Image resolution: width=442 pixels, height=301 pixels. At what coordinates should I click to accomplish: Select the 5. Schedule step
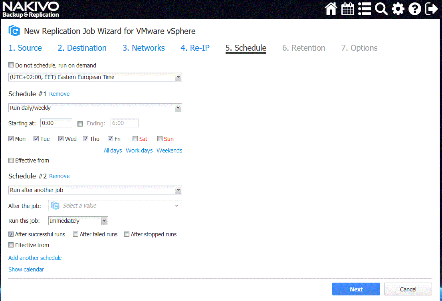[246, 48]
